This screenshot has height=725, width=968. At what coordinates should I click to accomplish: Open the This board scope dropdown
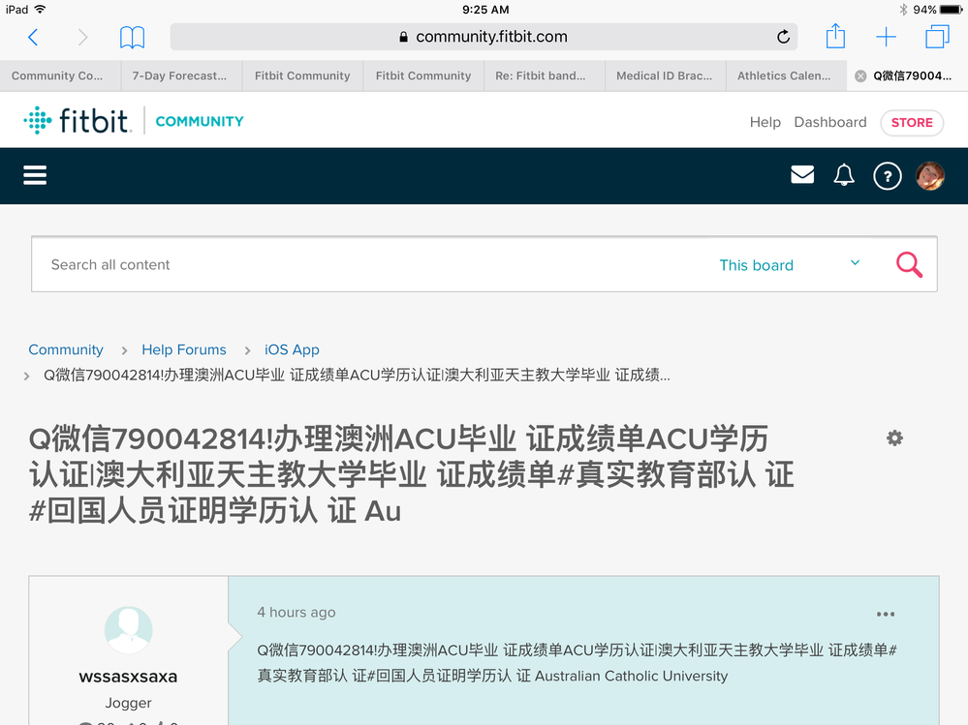(791, 265)
